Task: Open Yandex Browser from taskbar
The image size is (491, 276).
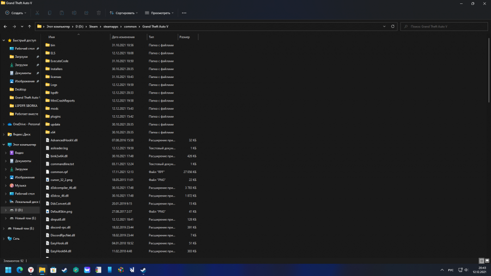Action: (31, 270)
